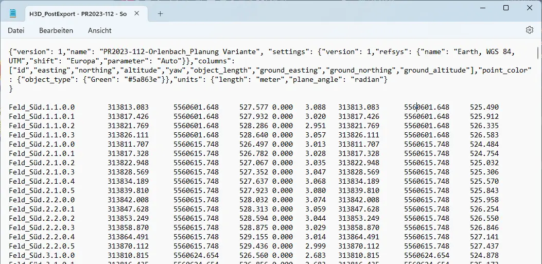The width and height of the screenshot is (542, 264).
Task: Close the H3D_PostExport tab
Action: 137,13
